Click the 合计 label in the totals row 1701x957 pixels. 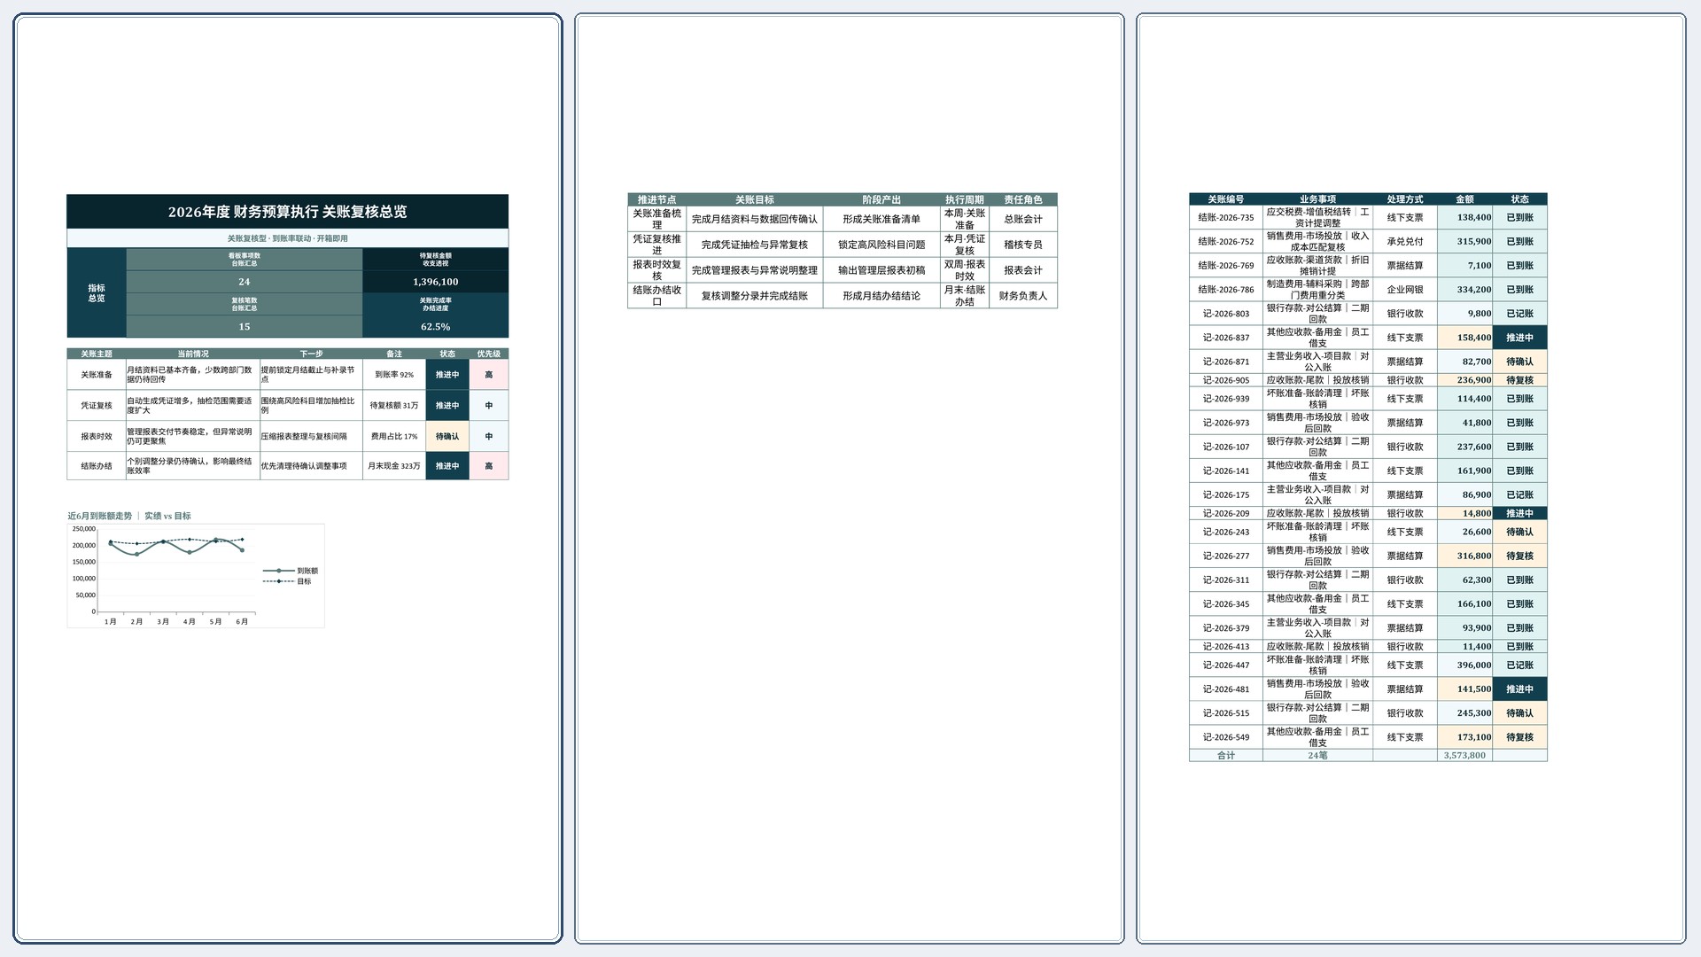(x=1226, y=756)
